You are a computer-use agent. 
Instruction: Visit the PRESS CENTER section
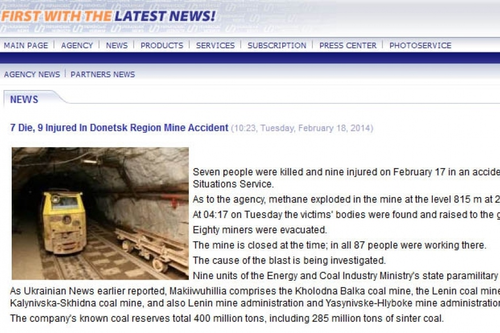[x=348, y=46]
